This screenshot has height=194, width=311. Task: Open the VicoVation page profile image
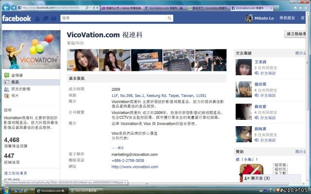pyautogui.click(x=31, y=49)
